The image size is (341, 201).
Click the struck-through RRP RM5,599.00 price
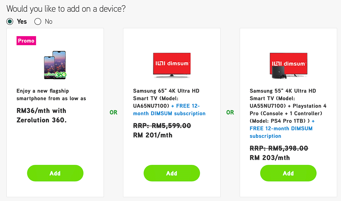(x=162, y=126)
